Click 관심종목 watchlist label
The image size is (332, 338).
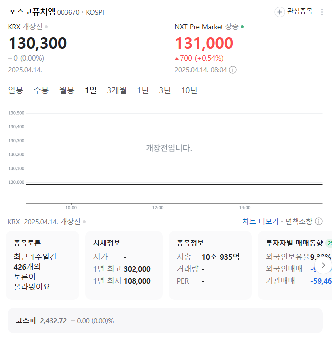coord(300,11)
